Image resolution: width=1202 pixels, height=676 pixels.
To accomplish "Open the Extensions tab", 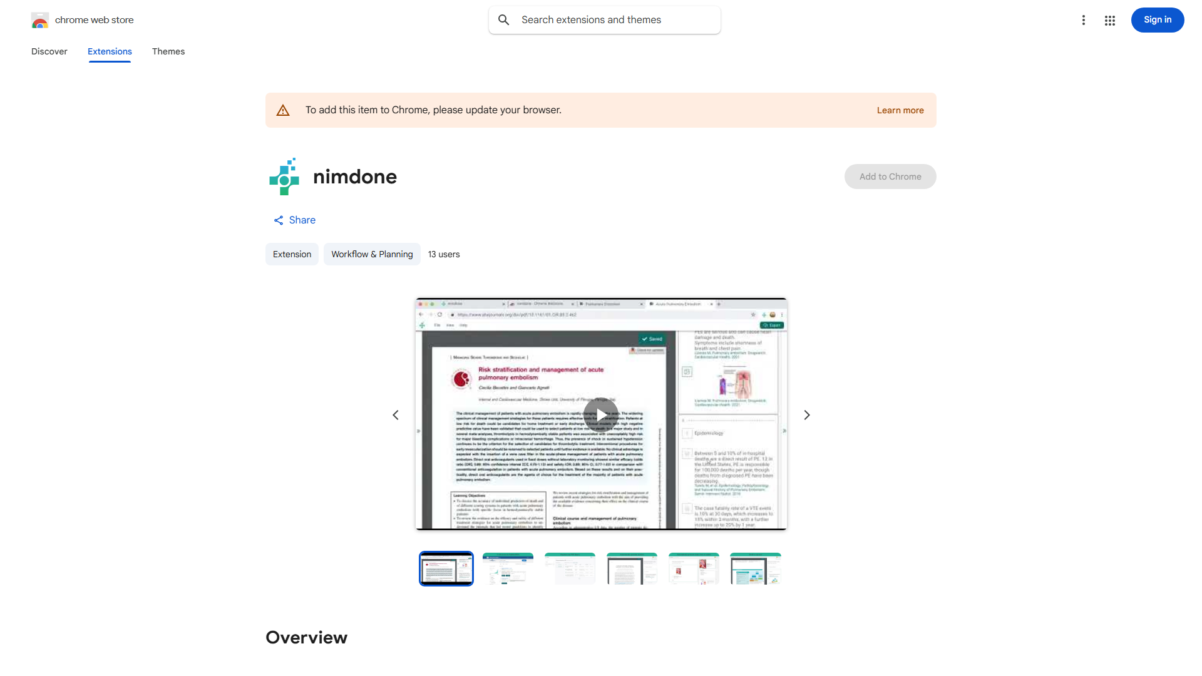I will [x=110, y=51].
